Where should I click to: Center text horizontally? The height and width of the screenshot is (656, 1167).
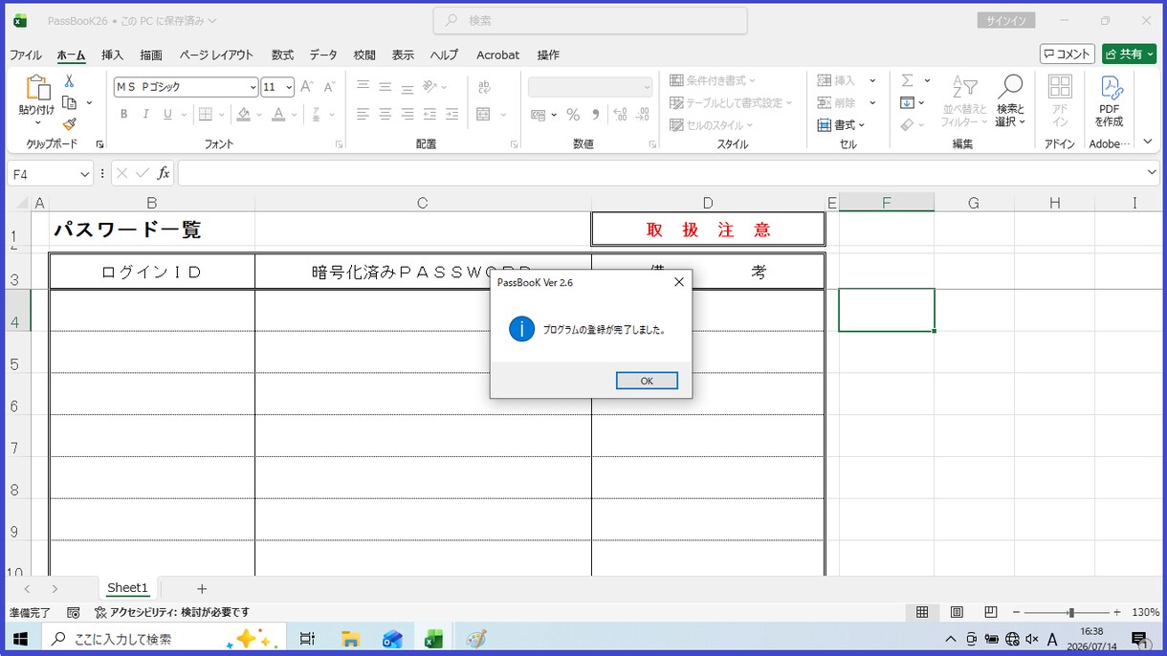coord(385,115)
